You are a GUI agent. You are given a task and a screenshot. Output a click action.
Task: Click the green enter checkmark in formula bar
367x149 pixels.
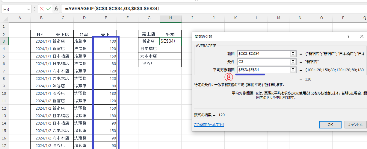pyautogui.click(x=49, y=9)
